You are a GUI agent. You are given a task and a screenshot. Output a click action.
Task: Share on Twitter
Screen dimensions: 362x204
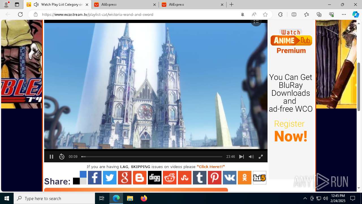(110, 178)
